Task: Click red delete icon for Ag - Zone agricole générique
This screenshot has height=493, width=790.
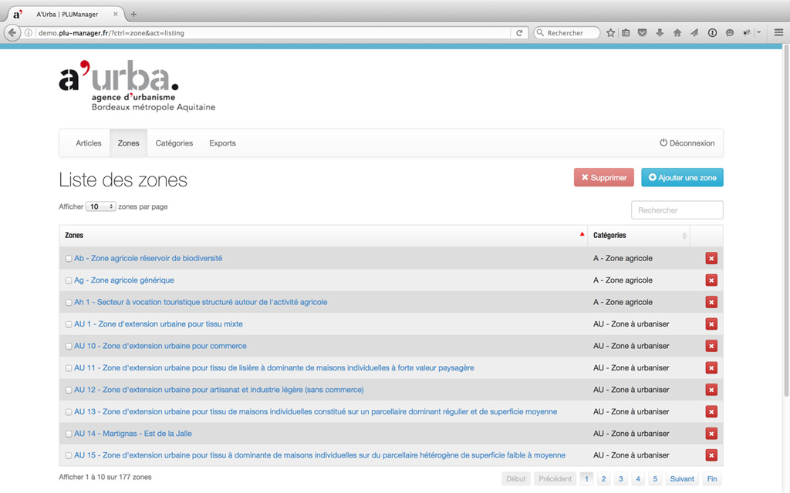Action: (711, 280)
